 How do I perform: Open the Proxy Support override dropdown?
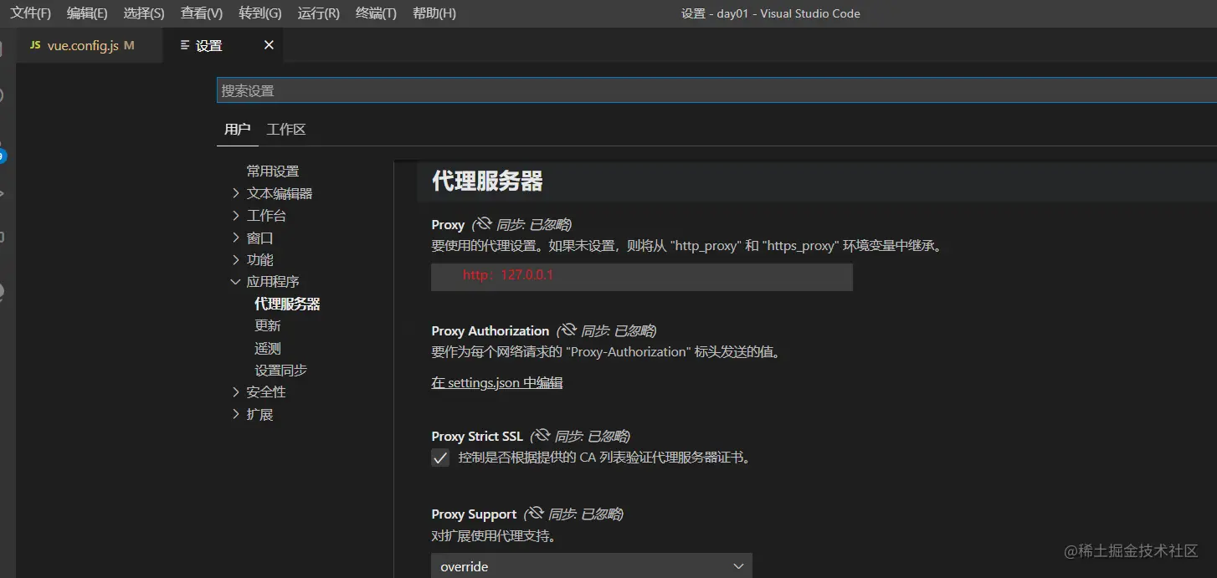pos(592,566)
